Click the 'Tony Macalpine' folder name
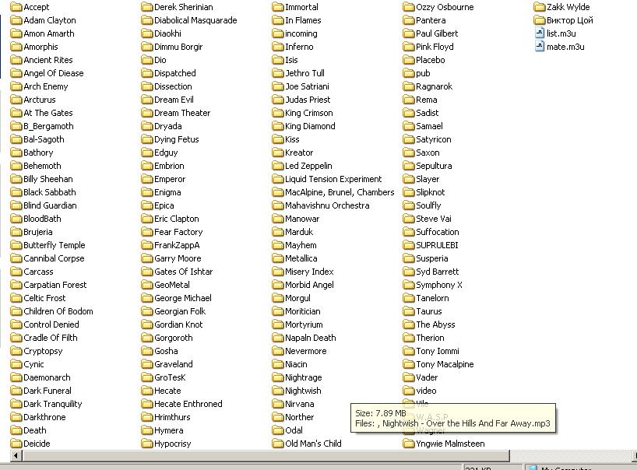The image size is (637, 470). tap(445, 364)
